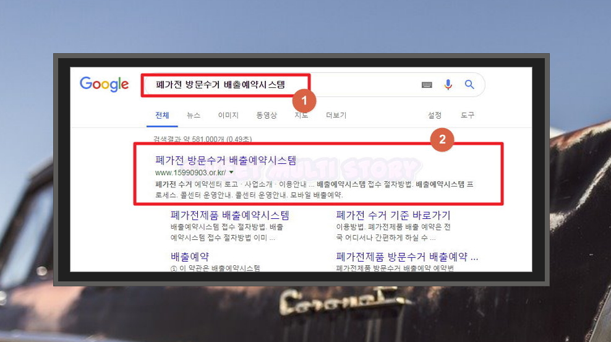The image size is (611, 342).
Task: Switch to the 뉴스 tab
Action: [194, 115]
